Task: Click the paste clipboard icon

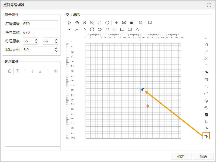Action: [206, 73]
